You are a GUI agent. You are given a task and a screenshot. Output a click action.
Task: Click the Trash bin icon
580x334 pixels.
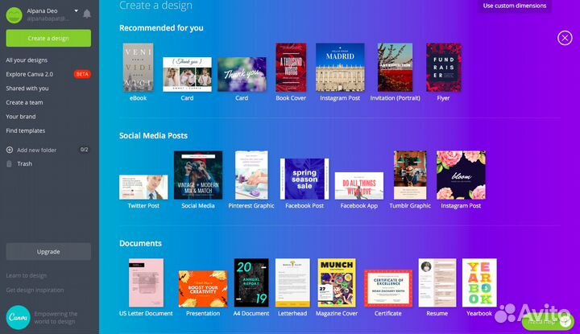coord(9,163)
